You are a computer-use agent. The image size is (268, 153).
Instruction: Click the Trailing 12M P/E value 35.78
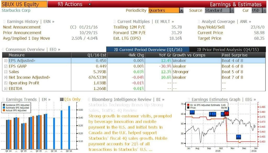177,27
